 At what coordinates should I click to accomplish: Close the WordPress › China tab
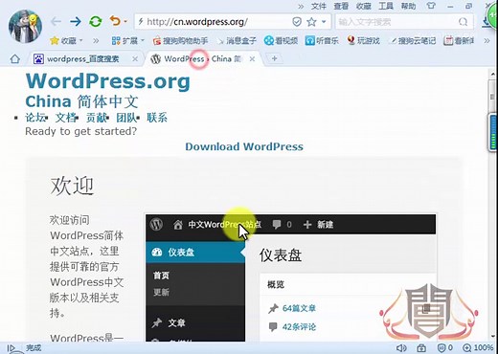pos(252,59)
